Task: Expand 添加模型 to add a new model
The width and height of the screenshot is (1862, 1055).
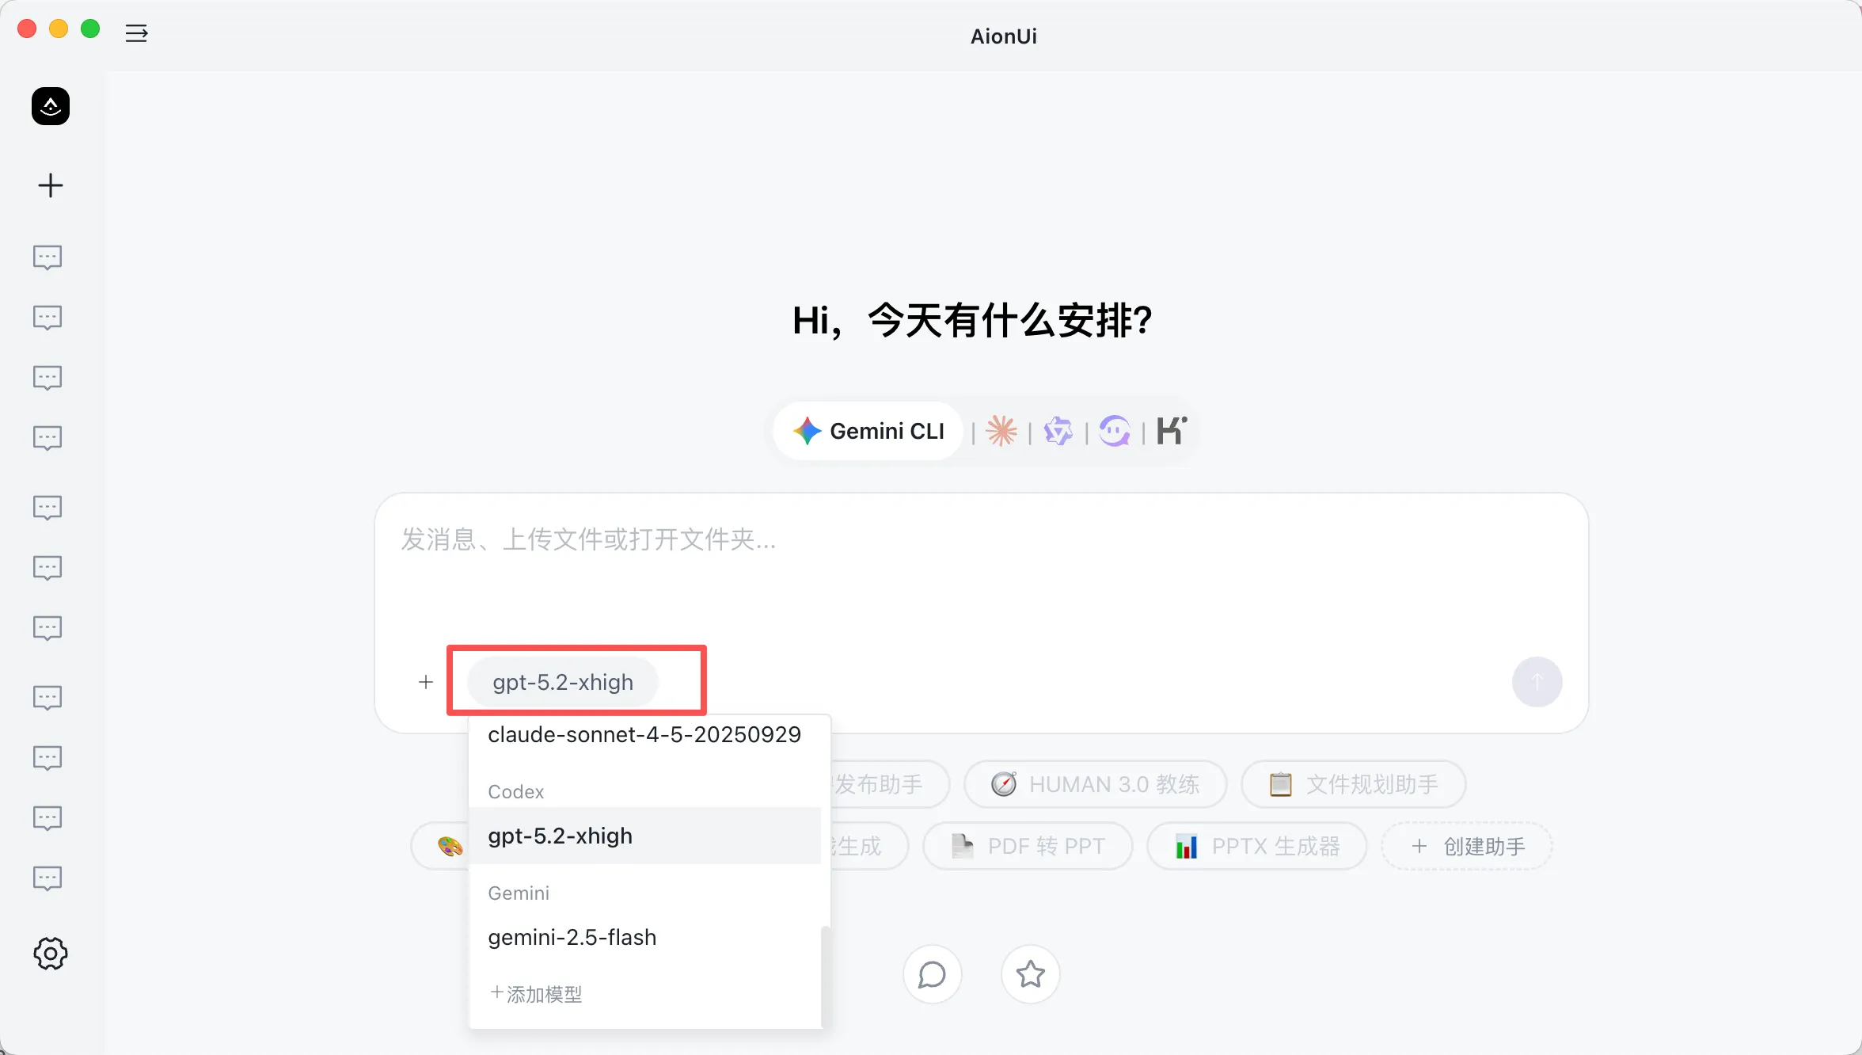Action: (535, 994)
